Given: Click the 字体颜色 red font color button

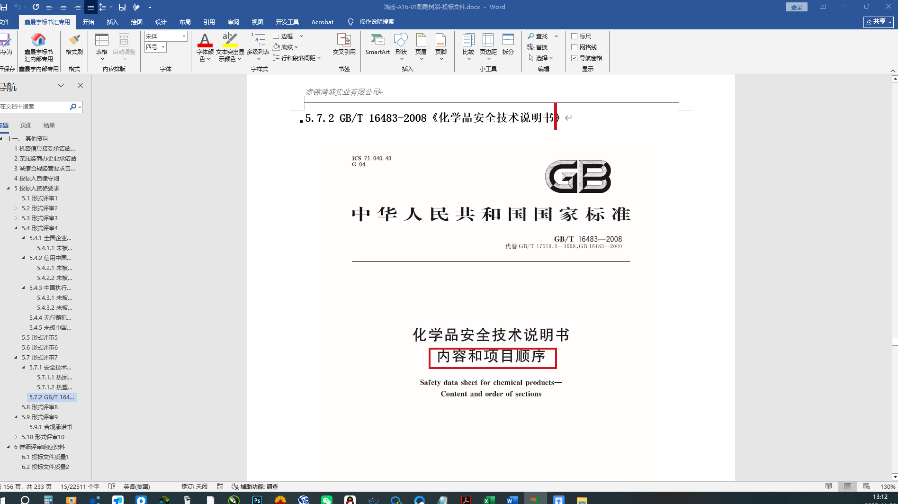Looking at the screenshot, I should (x=205, y=47).
